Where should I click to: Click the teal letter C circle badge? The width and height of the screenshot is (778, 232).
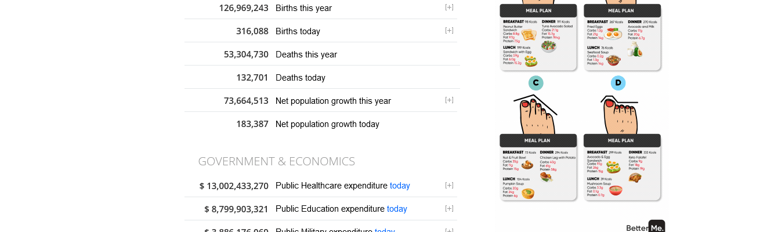535,83
